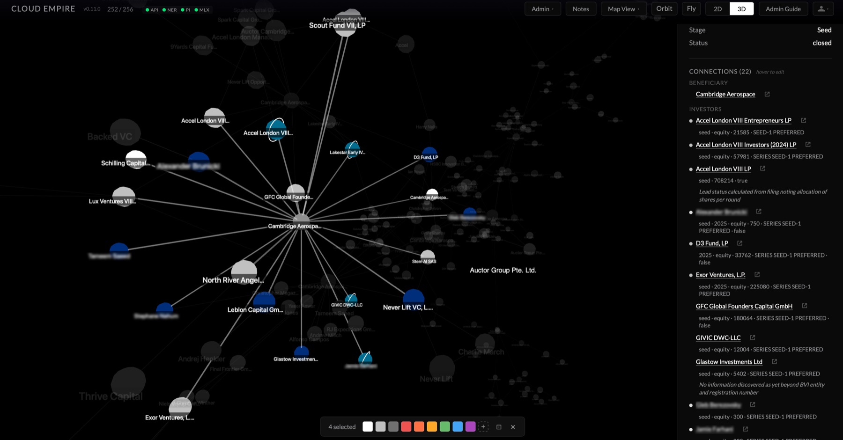Apply the blue color swatch
Screen dimensions: 843x440
[458, 426]
